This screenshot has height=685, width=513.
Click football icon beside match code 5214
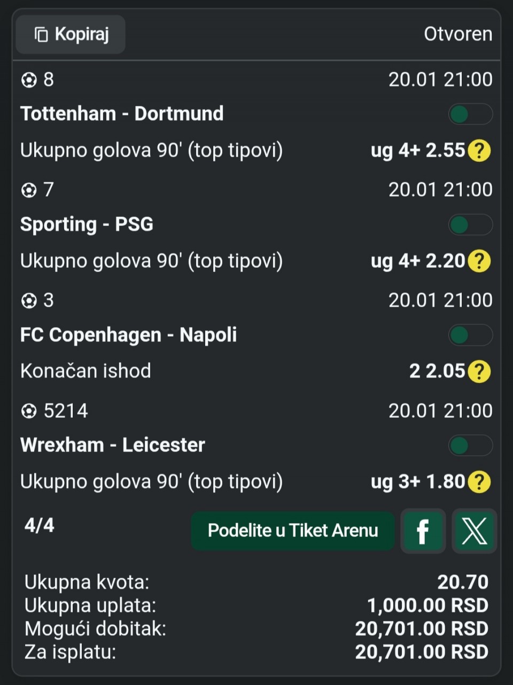tap(29, 411)
